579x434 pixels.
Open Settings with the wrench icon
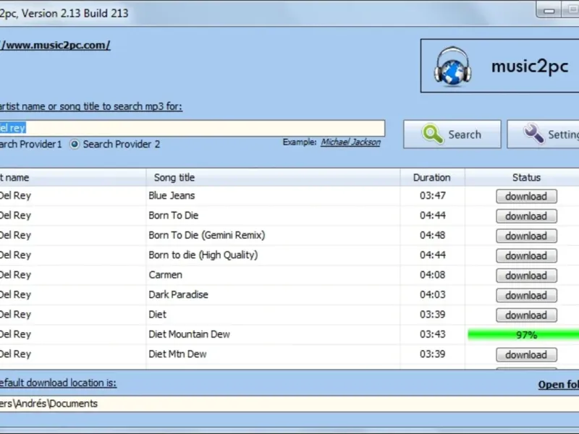click(x=543, y=135)
